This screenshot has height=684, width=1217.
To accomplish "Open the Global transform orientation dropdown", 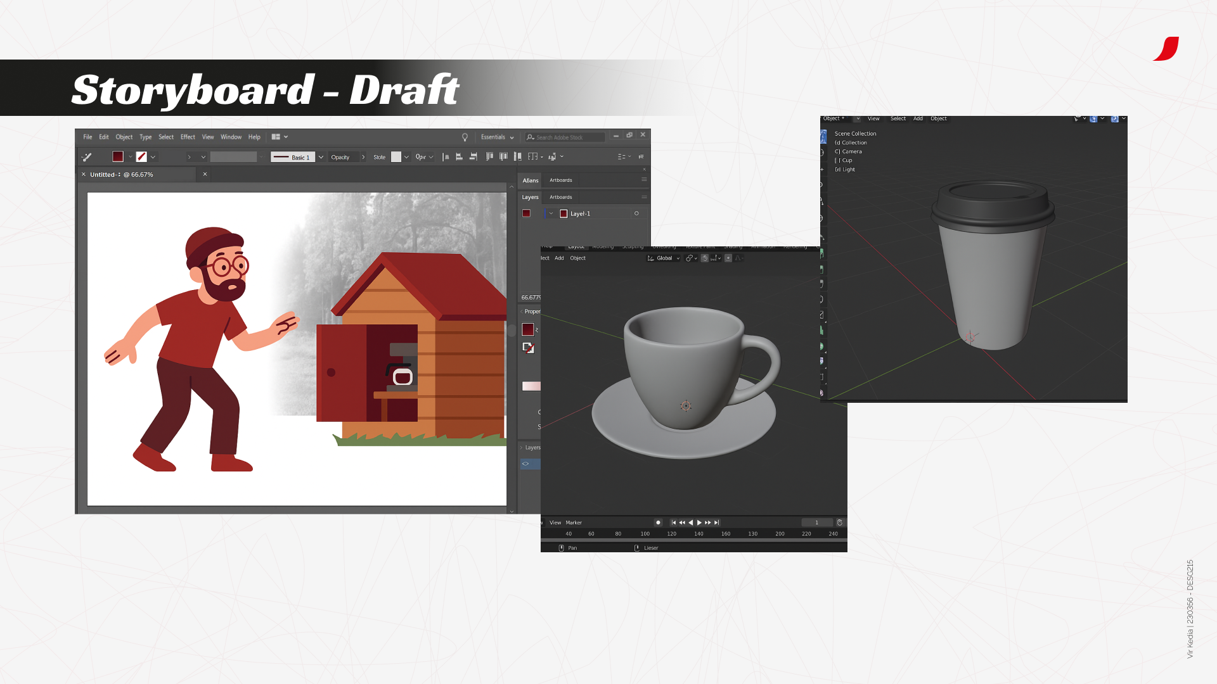I will point(664,258).
